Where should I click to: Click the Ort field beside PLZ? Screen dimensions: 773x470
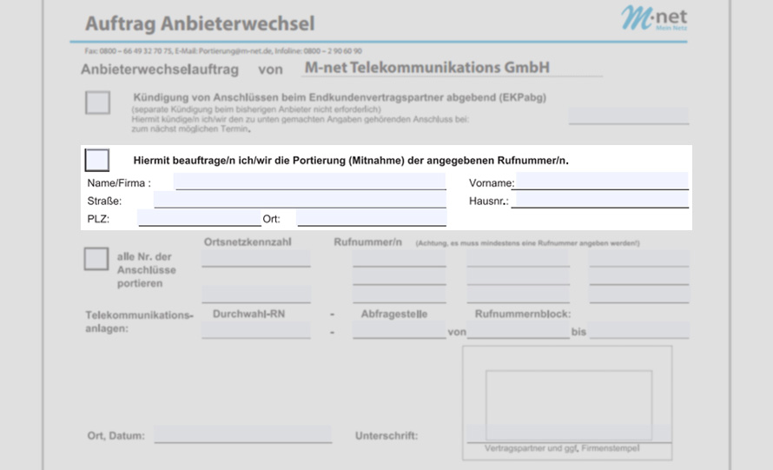(371, 218)
